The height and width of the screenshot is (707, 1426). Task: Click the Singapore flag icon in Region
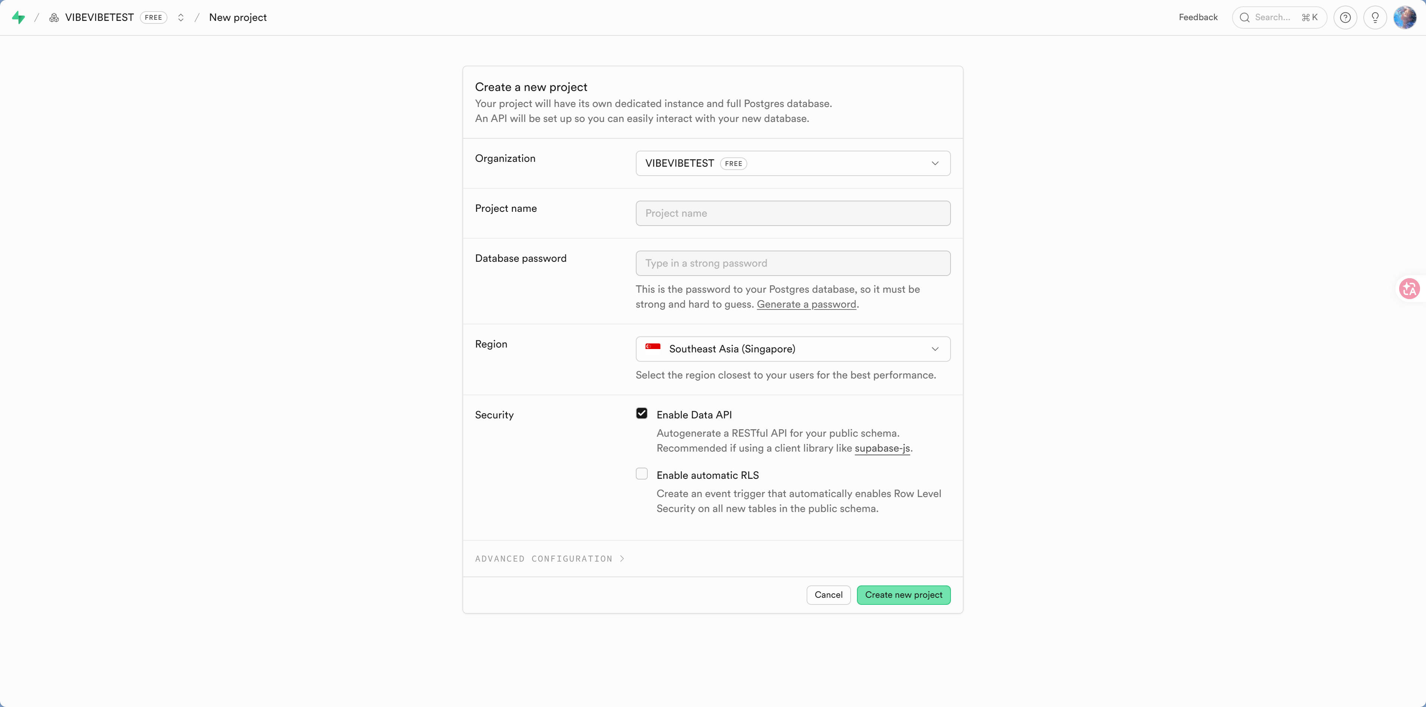(653, 347)
